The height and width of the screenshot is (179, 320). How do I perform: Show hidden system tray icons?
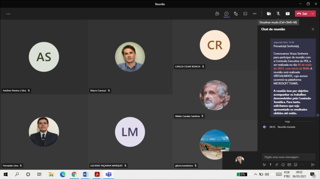point(255,174)
